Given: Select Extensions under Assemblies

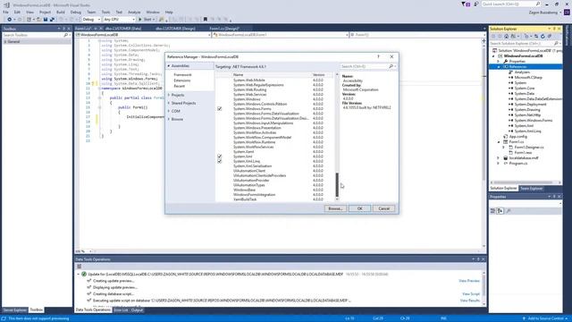Looking at the screenshot, I should point(182,80).
